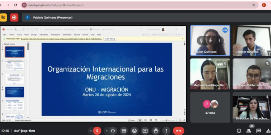Reload the browser page
Image resolution: width=271 pixels, height=135 pixels.
pos(16,5)
